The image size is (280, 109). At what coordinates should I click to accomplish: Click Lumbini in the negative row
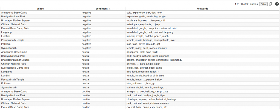coord(5,36)
